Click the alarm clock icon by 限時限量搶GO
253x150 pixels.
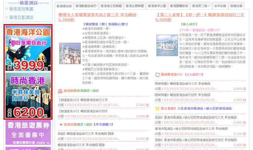click(x=157, y=74)
